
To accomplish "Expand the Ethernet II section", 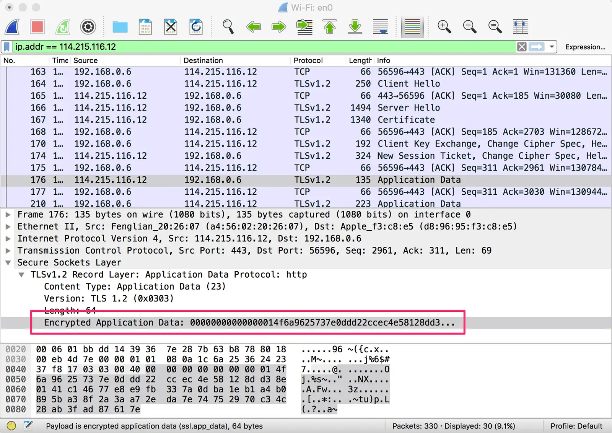I will (8, 226).
